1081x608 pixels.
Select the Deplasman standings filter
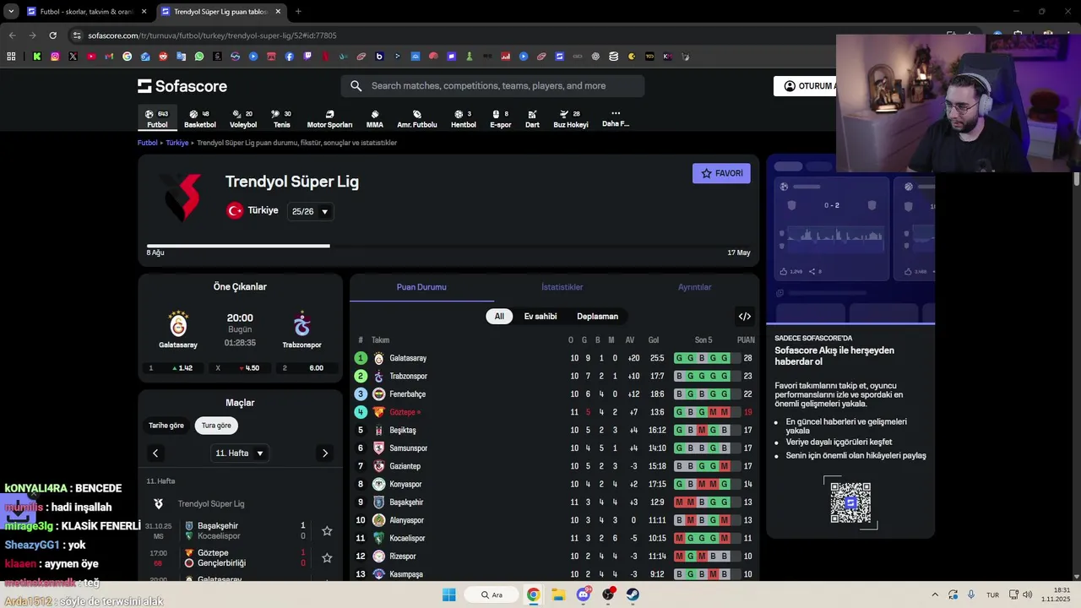(x=598, y=317)
